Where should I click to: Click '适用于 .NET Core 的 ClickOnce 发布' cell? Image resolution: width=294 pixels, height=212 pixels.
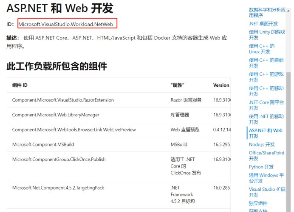click(186, 166)
